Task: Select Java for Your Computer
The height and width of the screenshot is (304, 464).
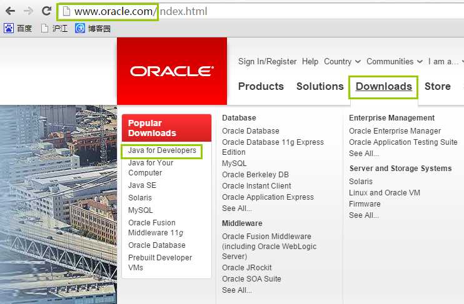Action: pos(151,168)
